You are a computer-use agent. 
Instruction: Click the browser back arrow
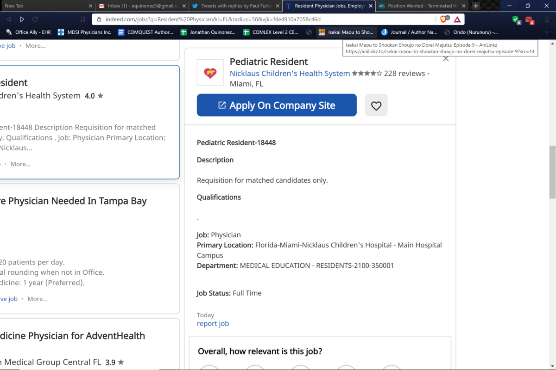[x=9, y=19]
